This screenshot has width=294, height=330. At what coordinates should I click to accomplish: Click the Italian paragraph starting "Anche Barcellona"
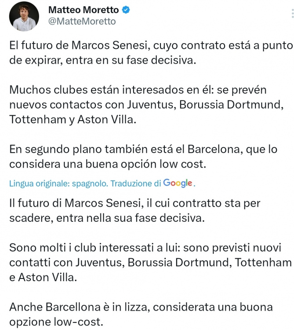[141, 314]
